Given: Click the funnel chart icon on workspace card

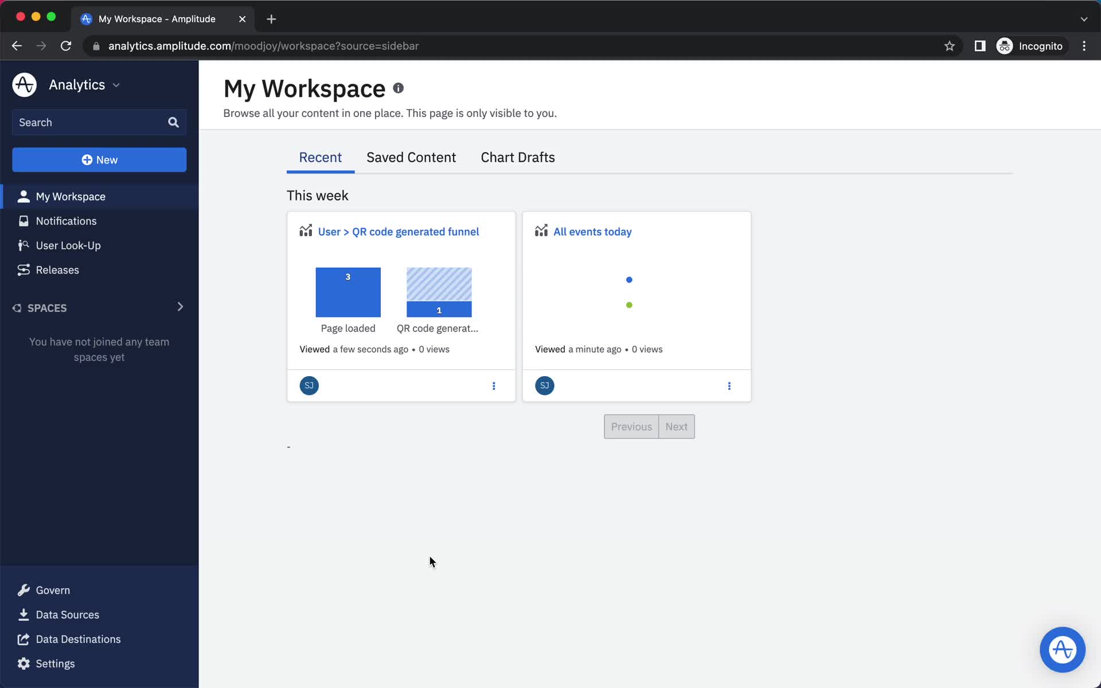Looking at the screenshot, I should [305, 230].
